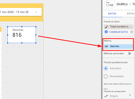Click the Gráfico breadcrumb label
The image size is (135, 99).
tap(122, 4)
